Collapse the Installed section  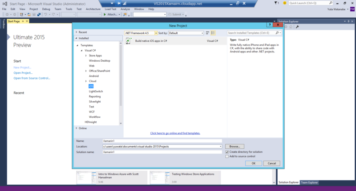click(x=77, y=38)
